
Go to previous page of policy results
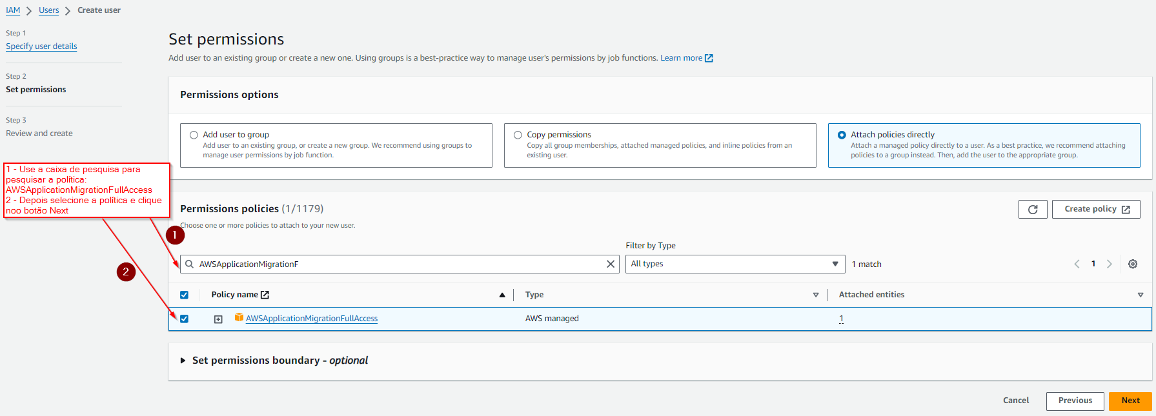click(x=1077, y=264)
